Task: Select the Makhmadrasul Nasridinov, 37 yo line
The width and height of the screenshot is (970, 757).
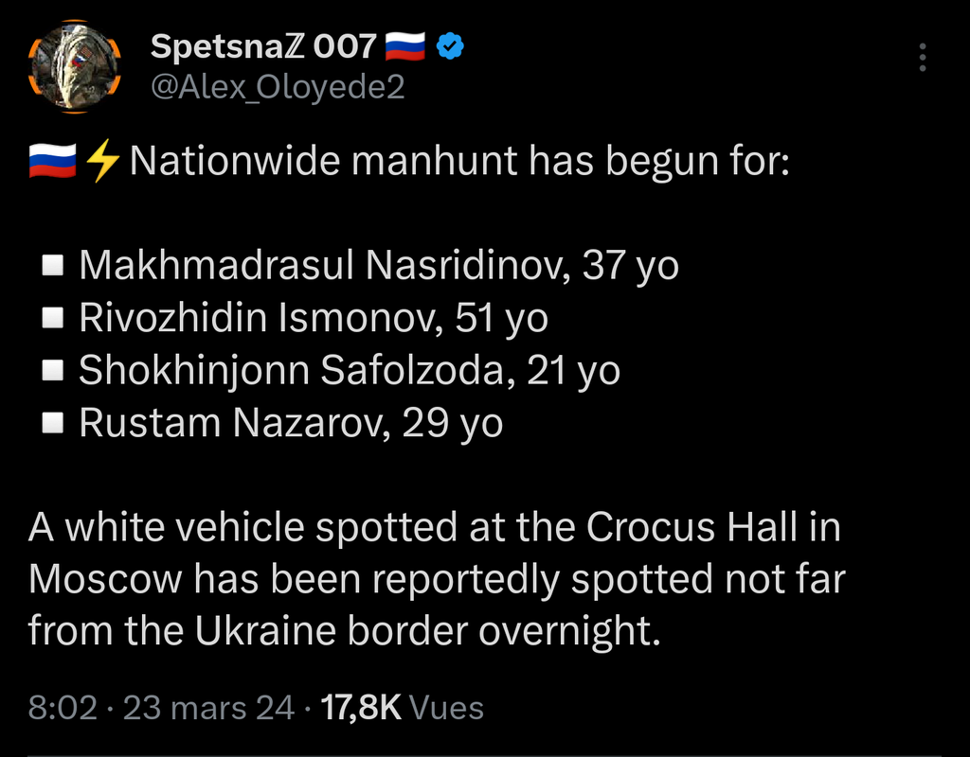Action: tap(379, 266)
